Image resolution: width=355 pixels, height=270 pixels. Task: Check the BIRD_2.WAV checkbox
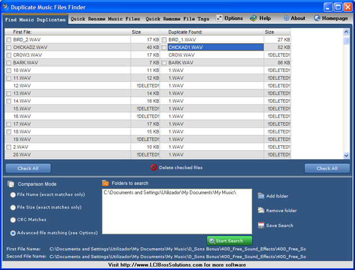click(x=8, y=40)
